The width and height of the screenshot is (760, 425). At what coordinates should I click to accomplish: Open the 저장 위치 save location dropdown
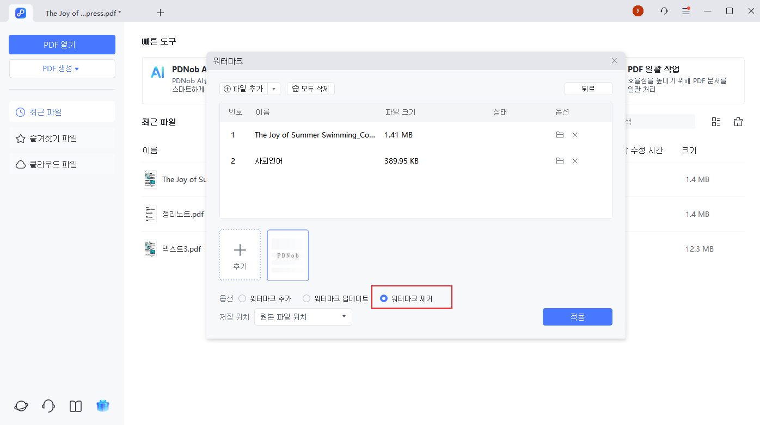point(303,316)
